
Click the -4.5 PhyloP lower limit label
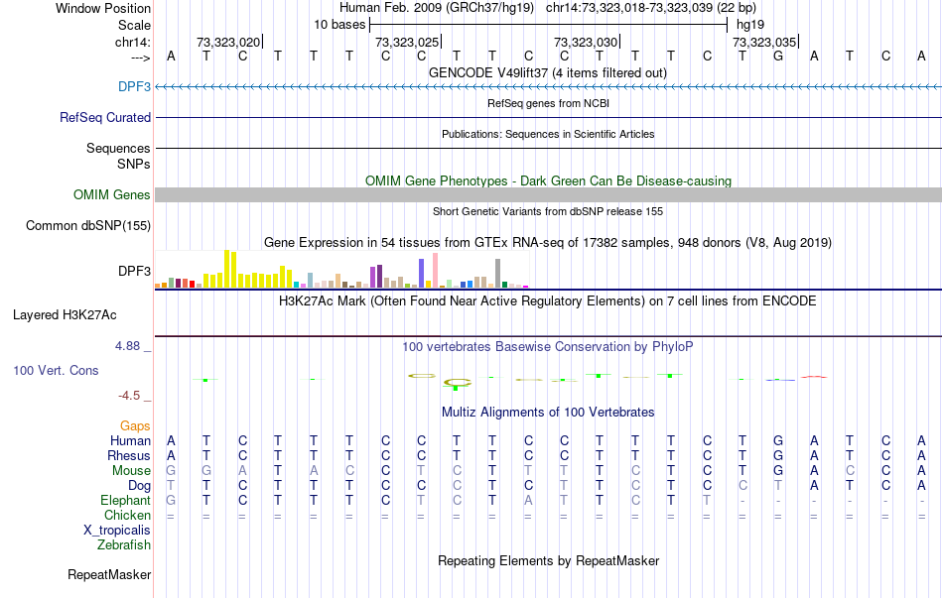(x=129, y=396)
